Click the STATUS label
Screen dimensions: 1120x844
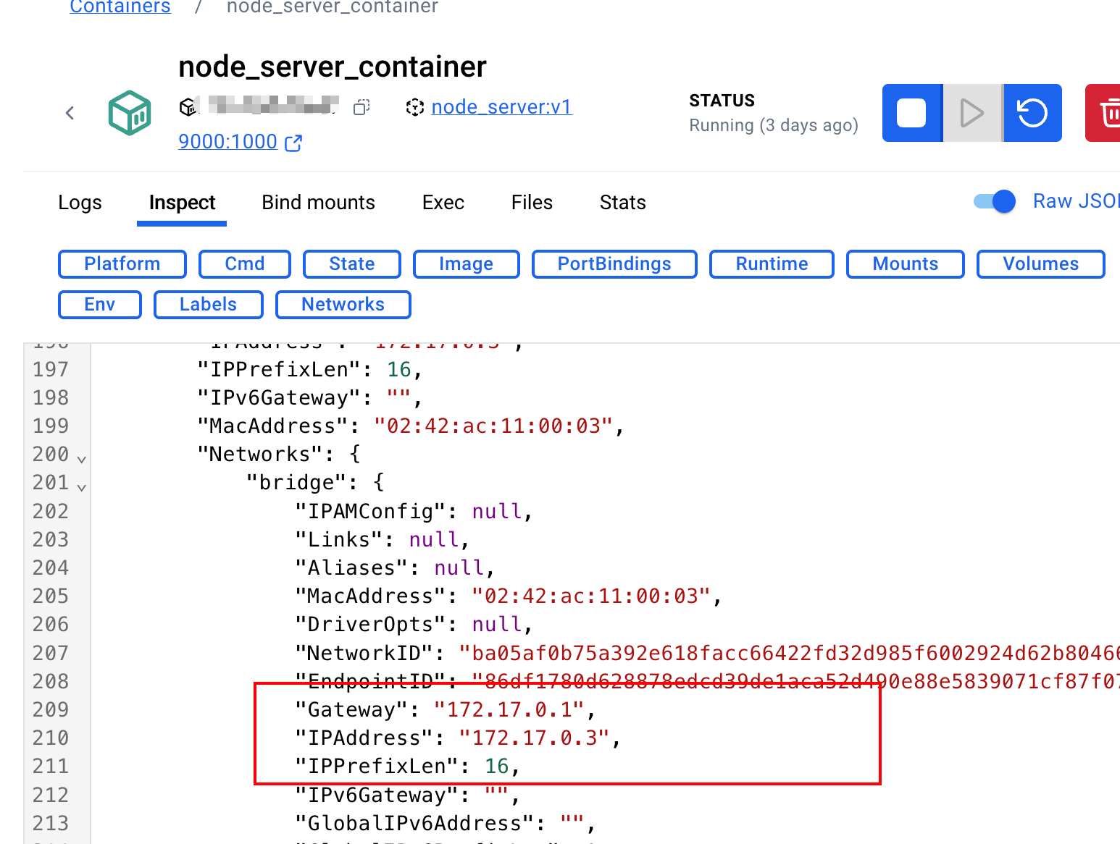click(722, 101)
